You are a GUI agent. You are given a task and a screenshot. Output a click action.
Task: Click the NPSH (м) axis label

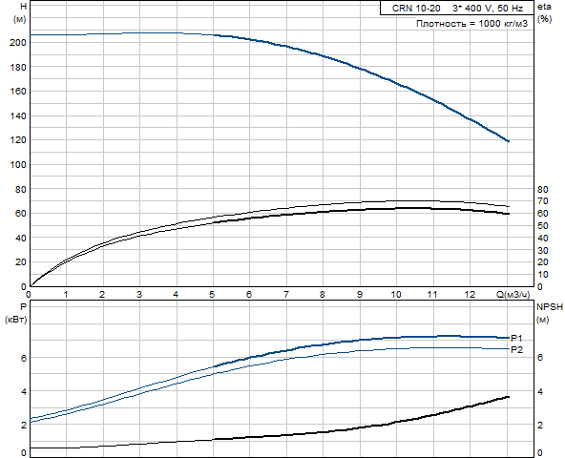pyautogui.click(x=550, y=313)
